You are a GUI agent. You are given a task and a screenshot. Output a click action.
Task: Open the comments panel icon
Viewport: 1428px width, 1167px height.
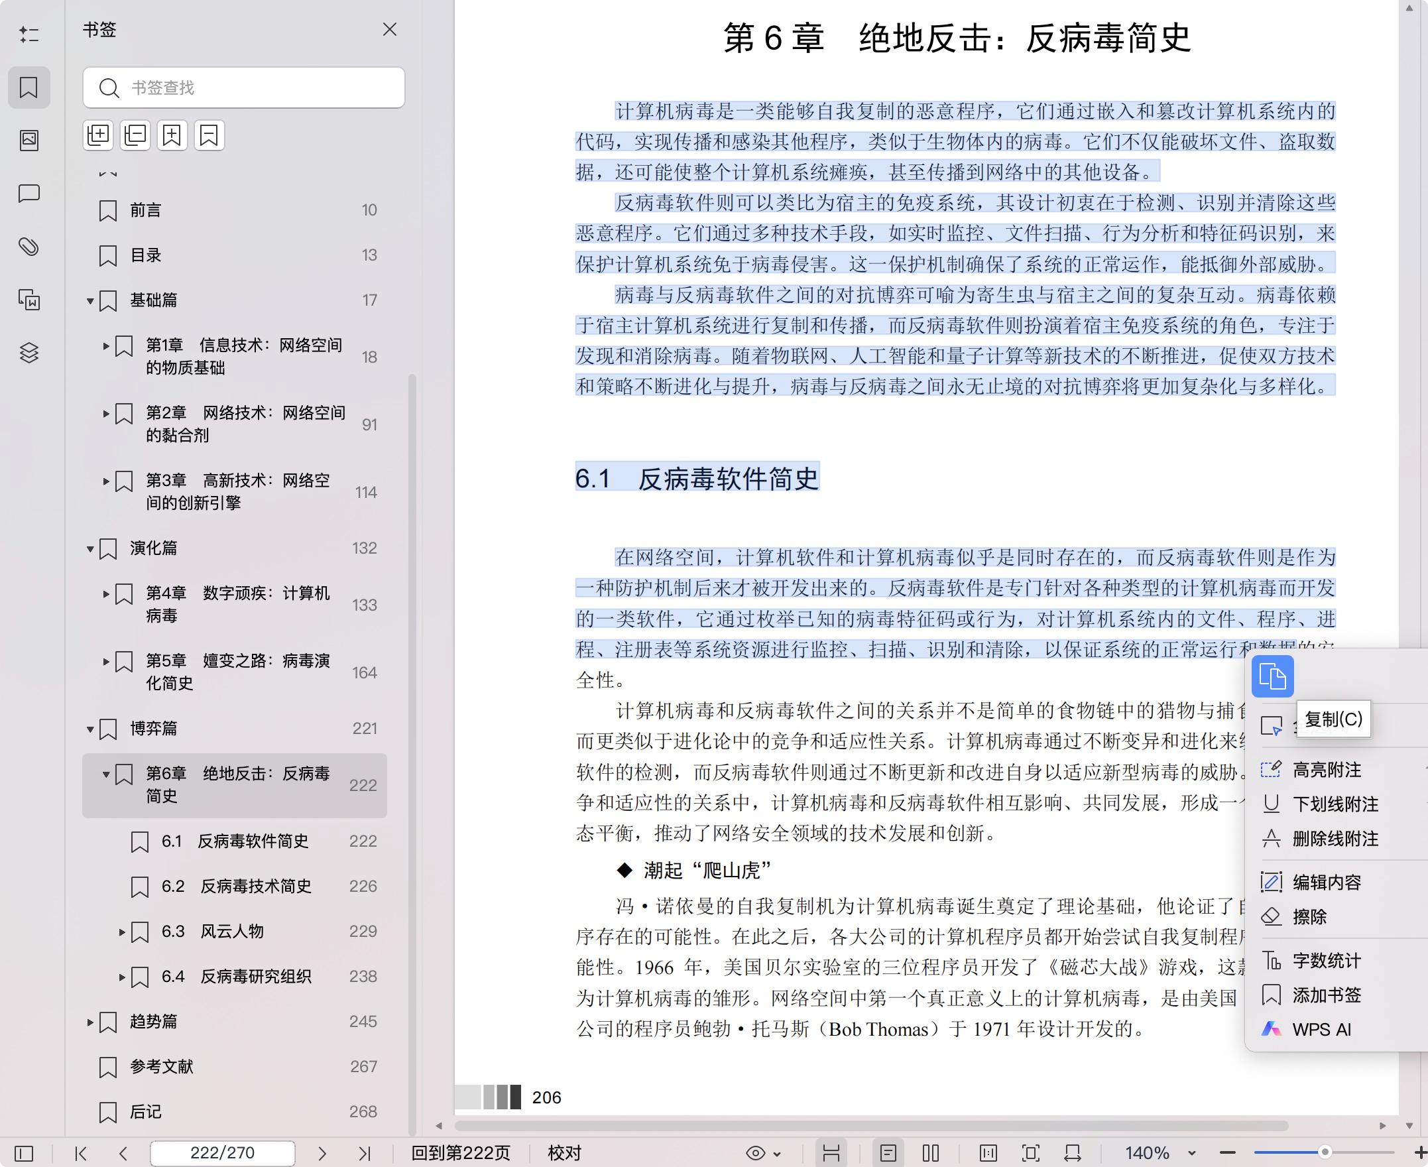click(29, 194)
